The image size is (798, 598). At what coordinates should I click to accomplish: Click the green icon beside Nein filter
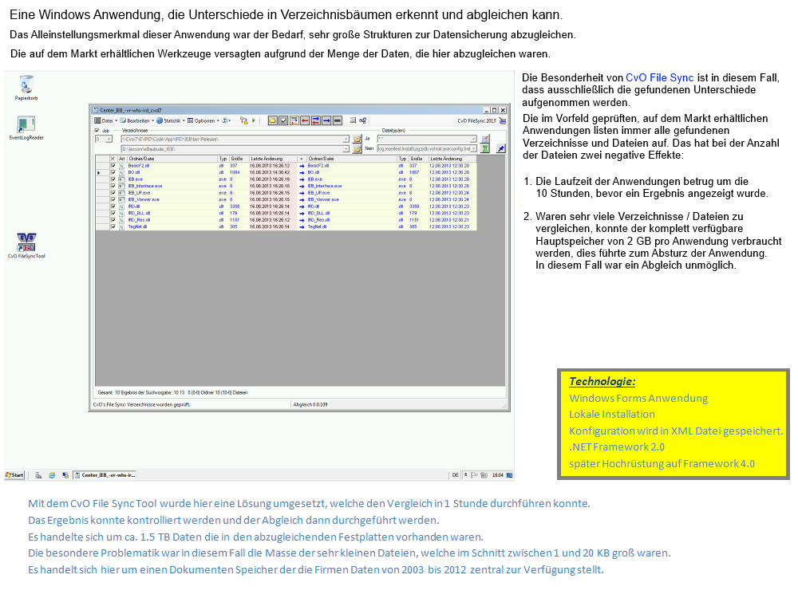485,148
